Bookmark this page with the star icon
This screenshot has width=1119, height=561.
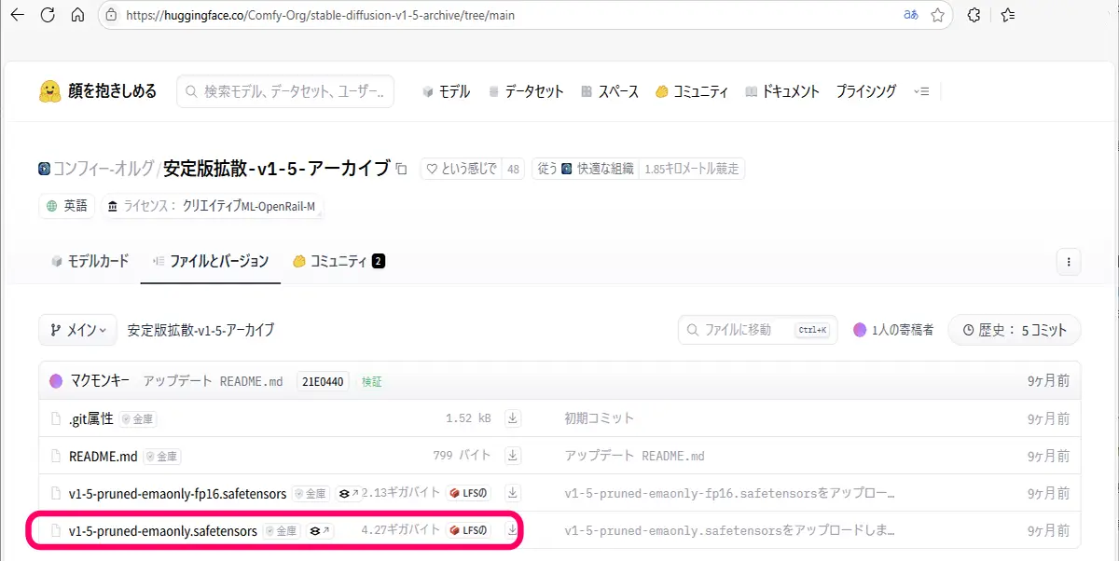938,15
